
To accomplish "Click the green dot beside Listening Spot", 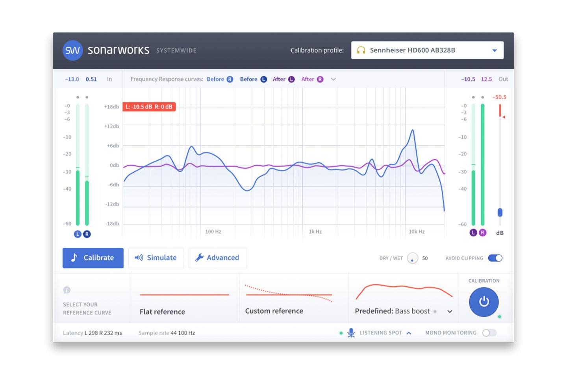I will [x=341, y=333].
